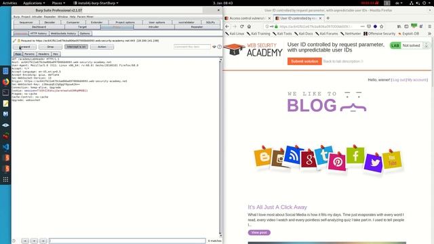Open the Decoder tab
The height and width of the screenshot is (244, 434).
(x=50, y=22)
